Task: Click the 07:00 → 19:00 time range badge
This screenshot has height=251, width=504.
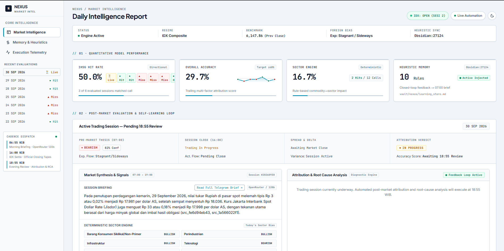Action: click(x=142, y=175)
